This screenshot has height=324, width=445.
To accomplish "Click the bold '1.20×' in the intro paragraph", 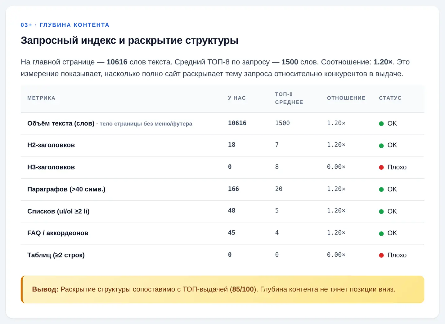I will [x=383, y=62].
